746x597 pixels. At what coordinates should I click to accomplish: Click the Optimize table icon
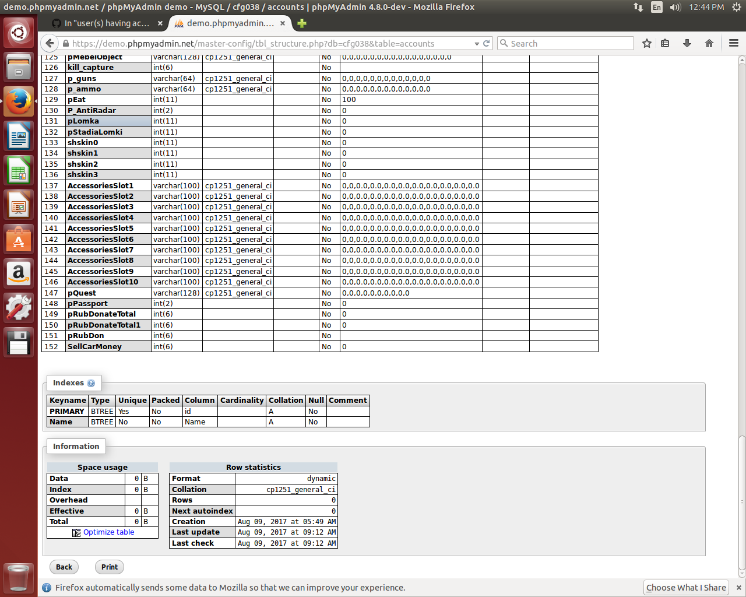click(x=76, y=532)
